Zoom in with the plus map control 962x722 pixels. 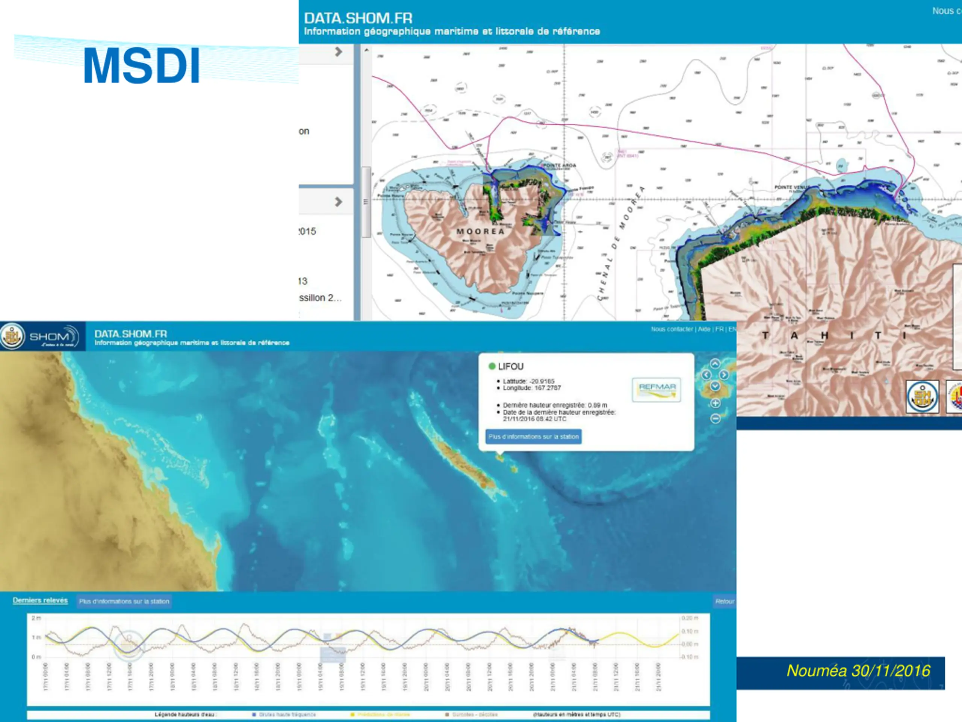715,403
